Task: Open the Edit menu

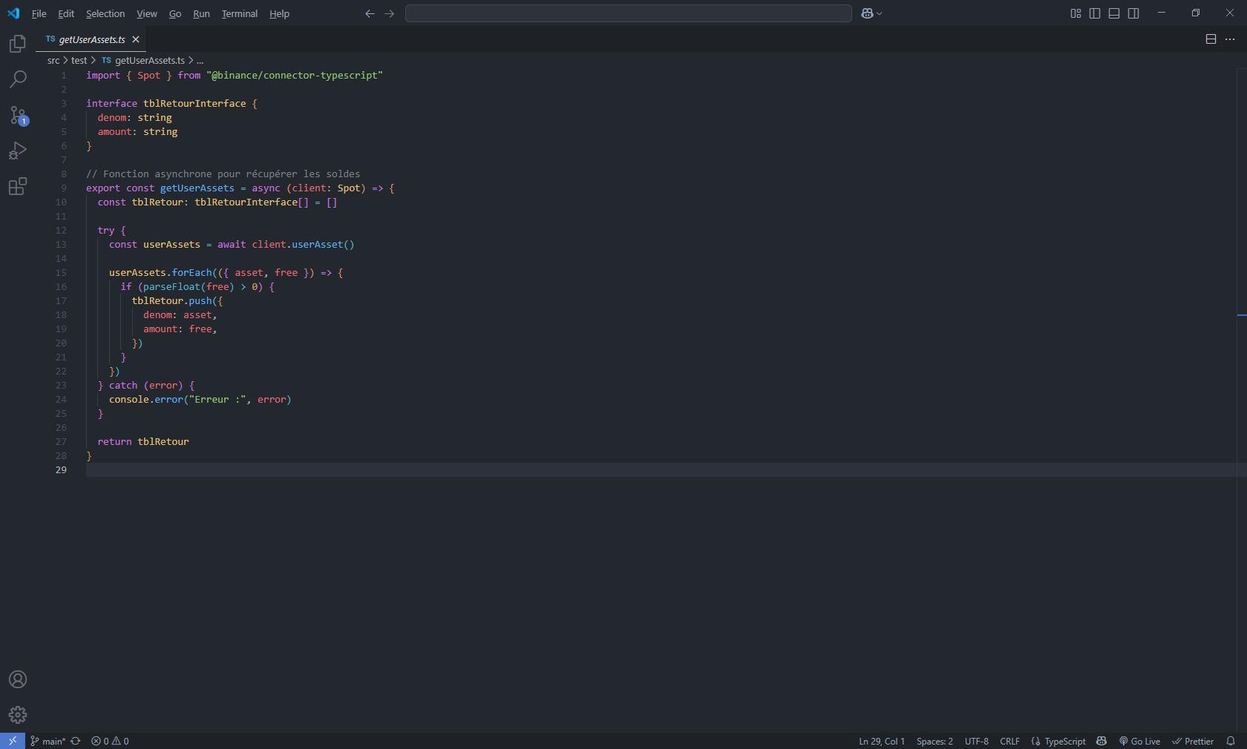Action: click(66, 13)
